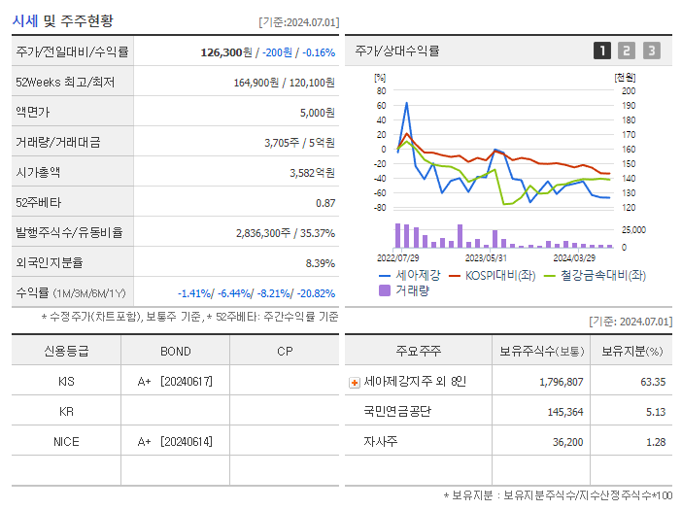682x510 pixels.
Task: Click the 주요주주 column header
Action: tap(419, 351)
